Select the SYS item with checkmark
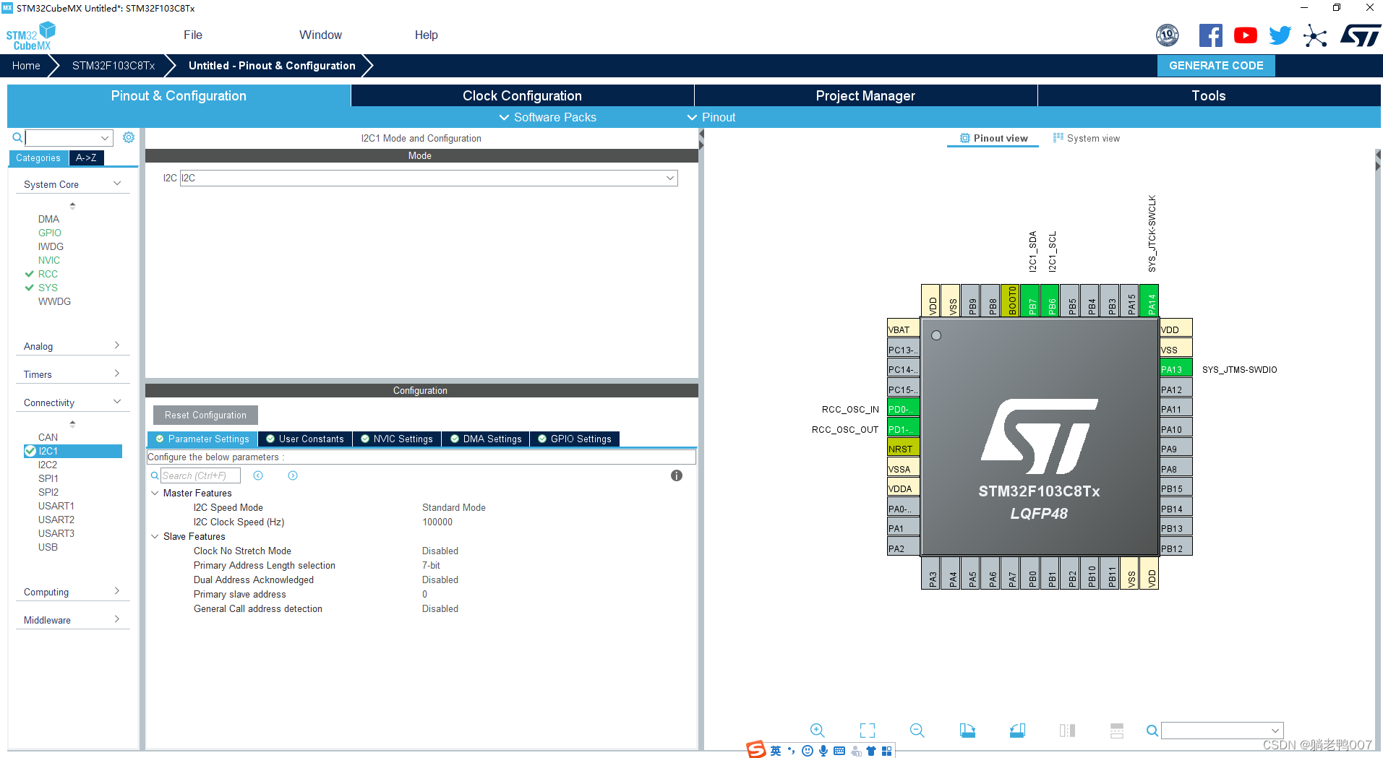1383x758 pixels. [48, 288]
